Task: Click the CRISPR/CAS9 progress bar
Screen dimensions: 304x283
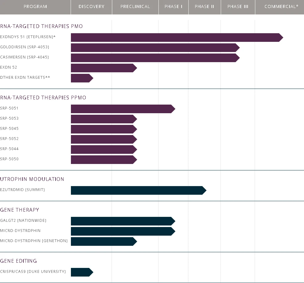Action: coord(82,272)
